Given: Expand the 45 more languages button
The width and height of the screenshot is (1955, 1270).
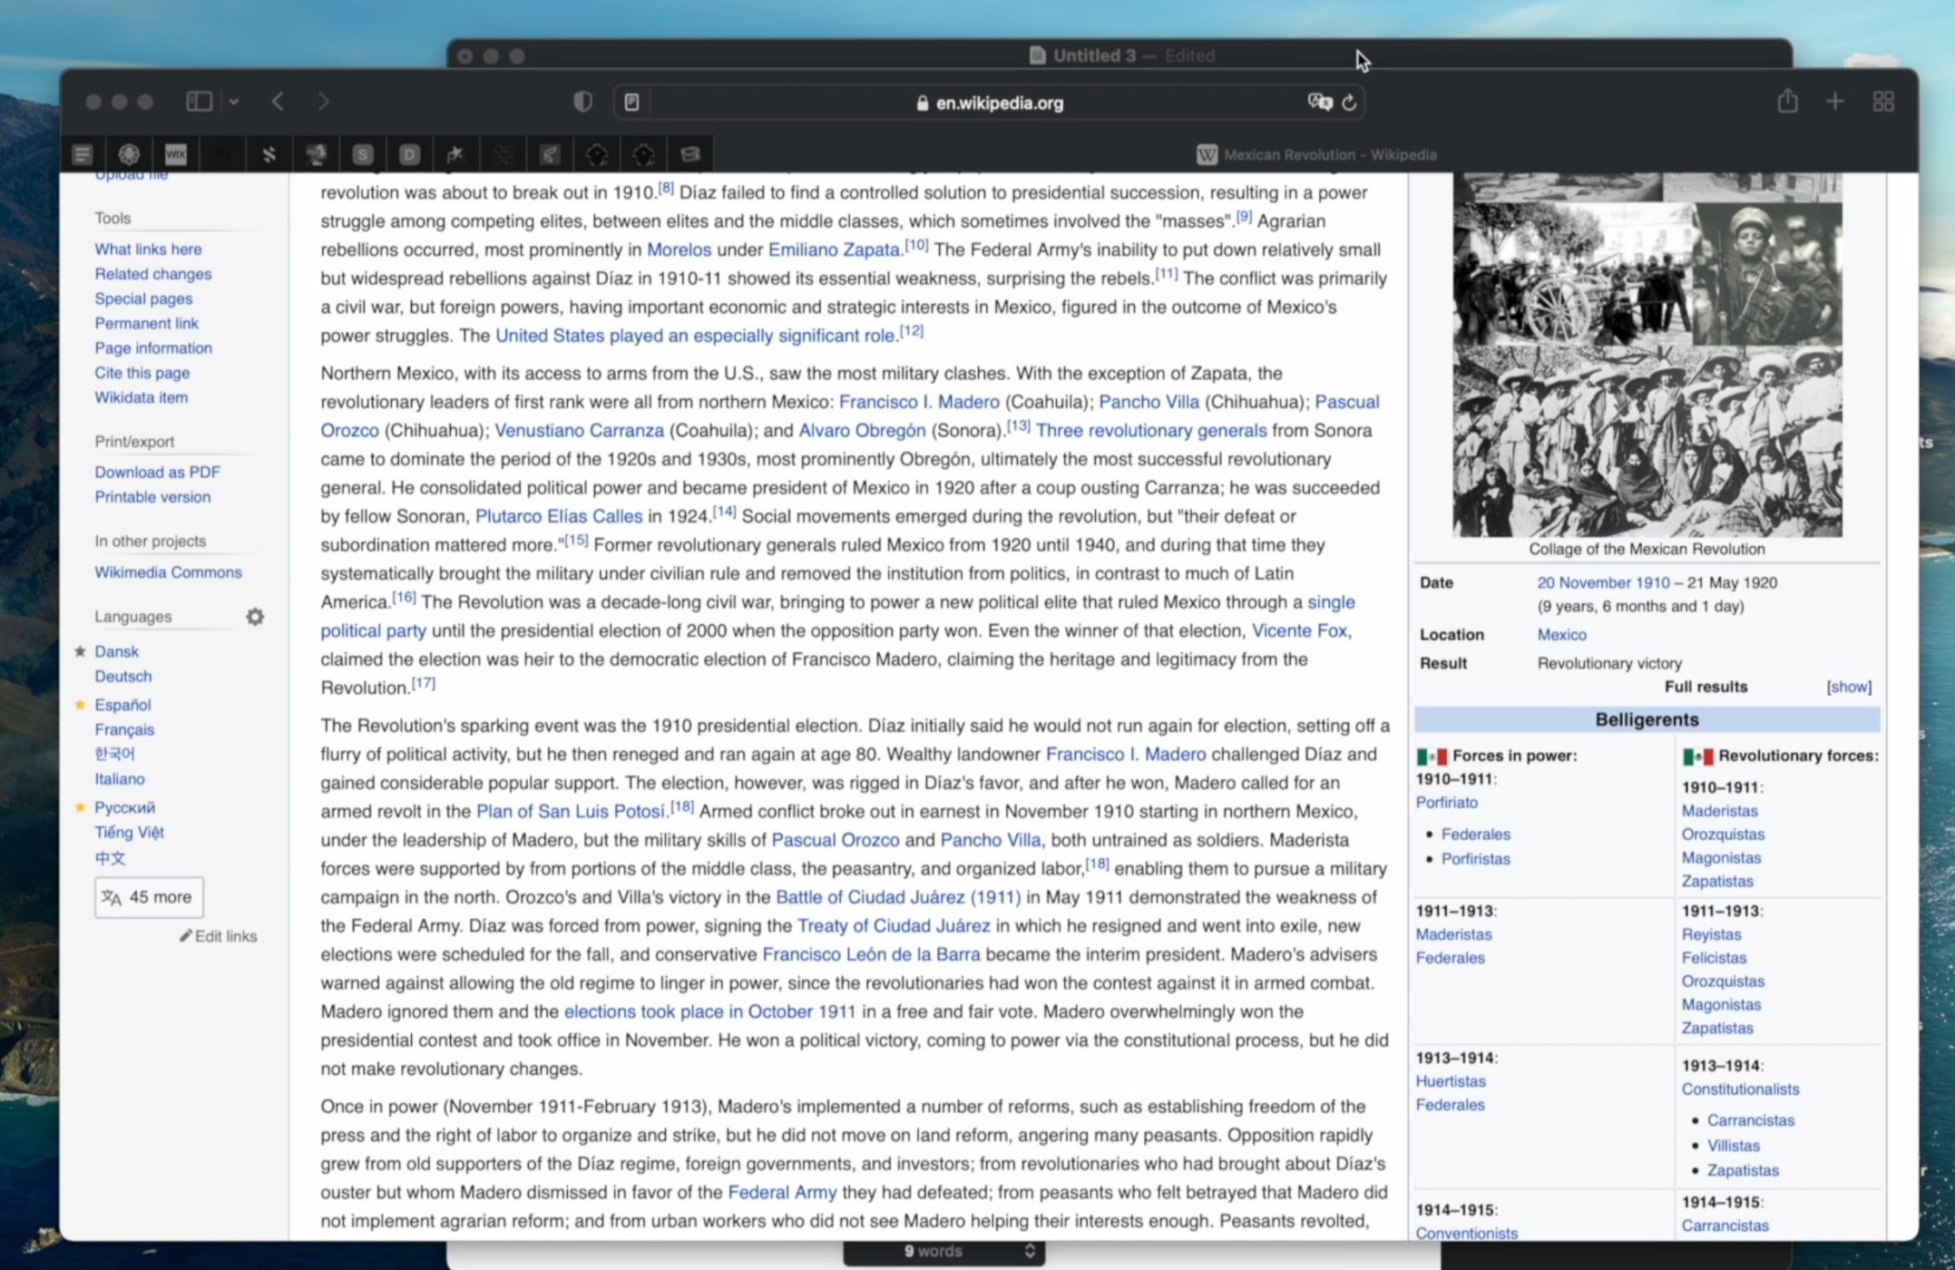Looking at the screenshot, I should (x=149, y=897).
